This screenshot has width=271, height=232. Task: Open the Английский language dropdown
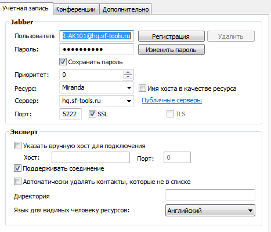(x=210, y=211)
